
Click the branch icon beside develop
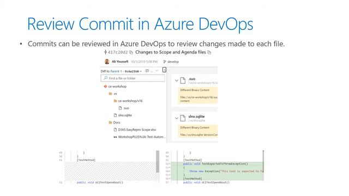165,62
